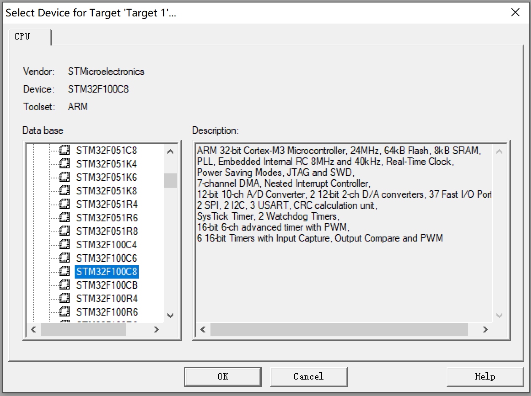Click the chip icon beside STM32F100C4
The height and width of the screenshot is (396, 531).
(65, 245)
